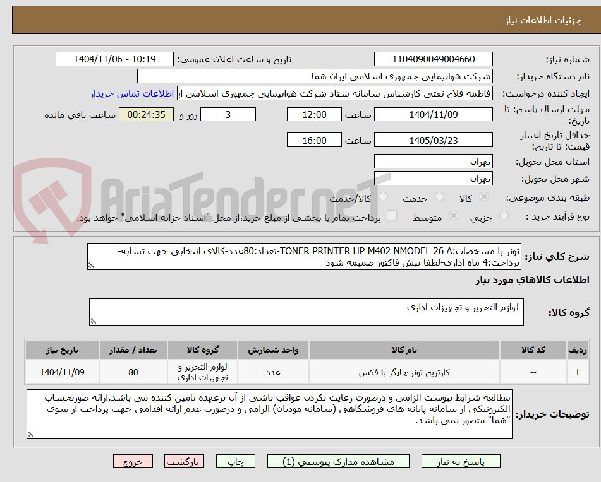Select the کالا/خدمت radio button

(383, 197)
